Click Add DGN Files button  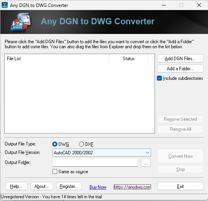pos(180,59)
